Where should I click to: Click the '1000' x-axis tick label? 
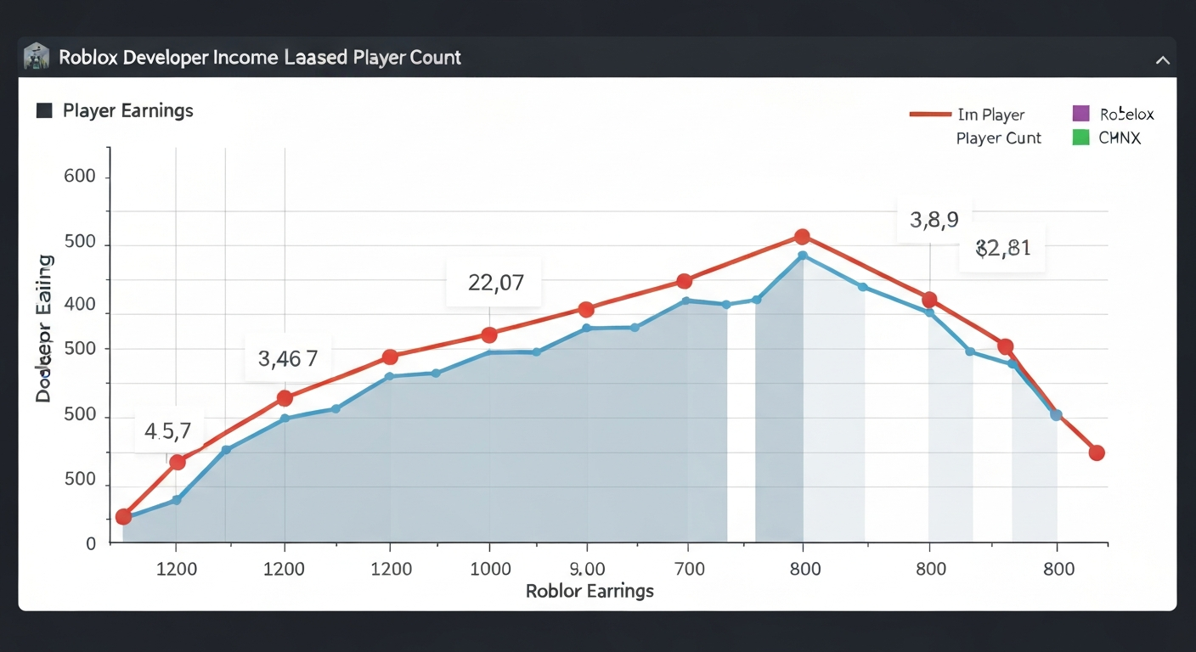489,569
